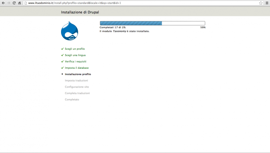270x153 pixels.
Task: Click the Drupal drop logo
Action: coord(70,31)
